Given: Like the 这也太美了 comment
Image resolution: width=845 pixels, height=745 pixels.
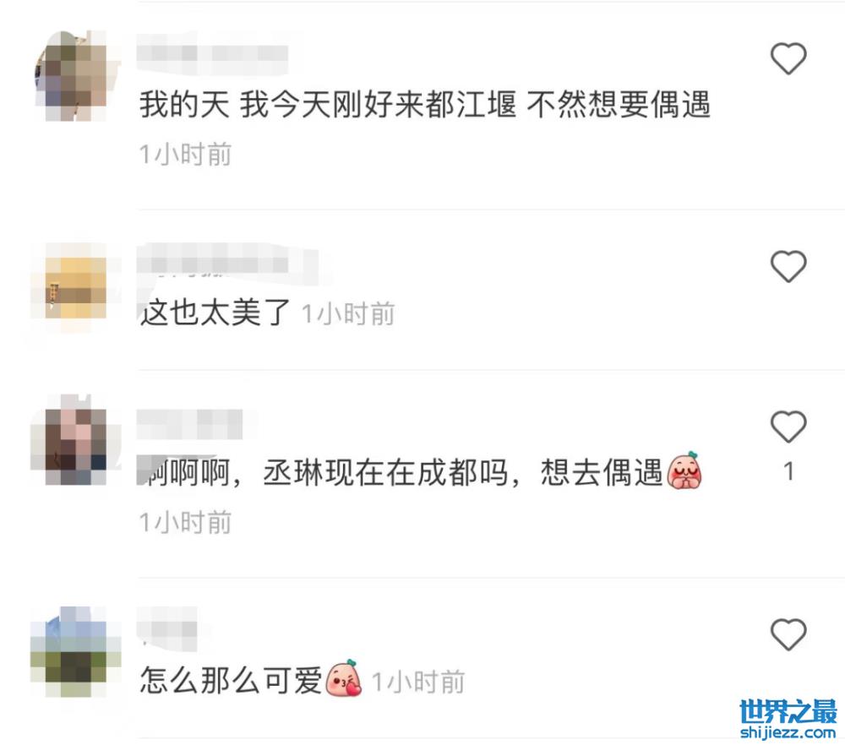Looking at the screenshot, I should pos(788,266).
